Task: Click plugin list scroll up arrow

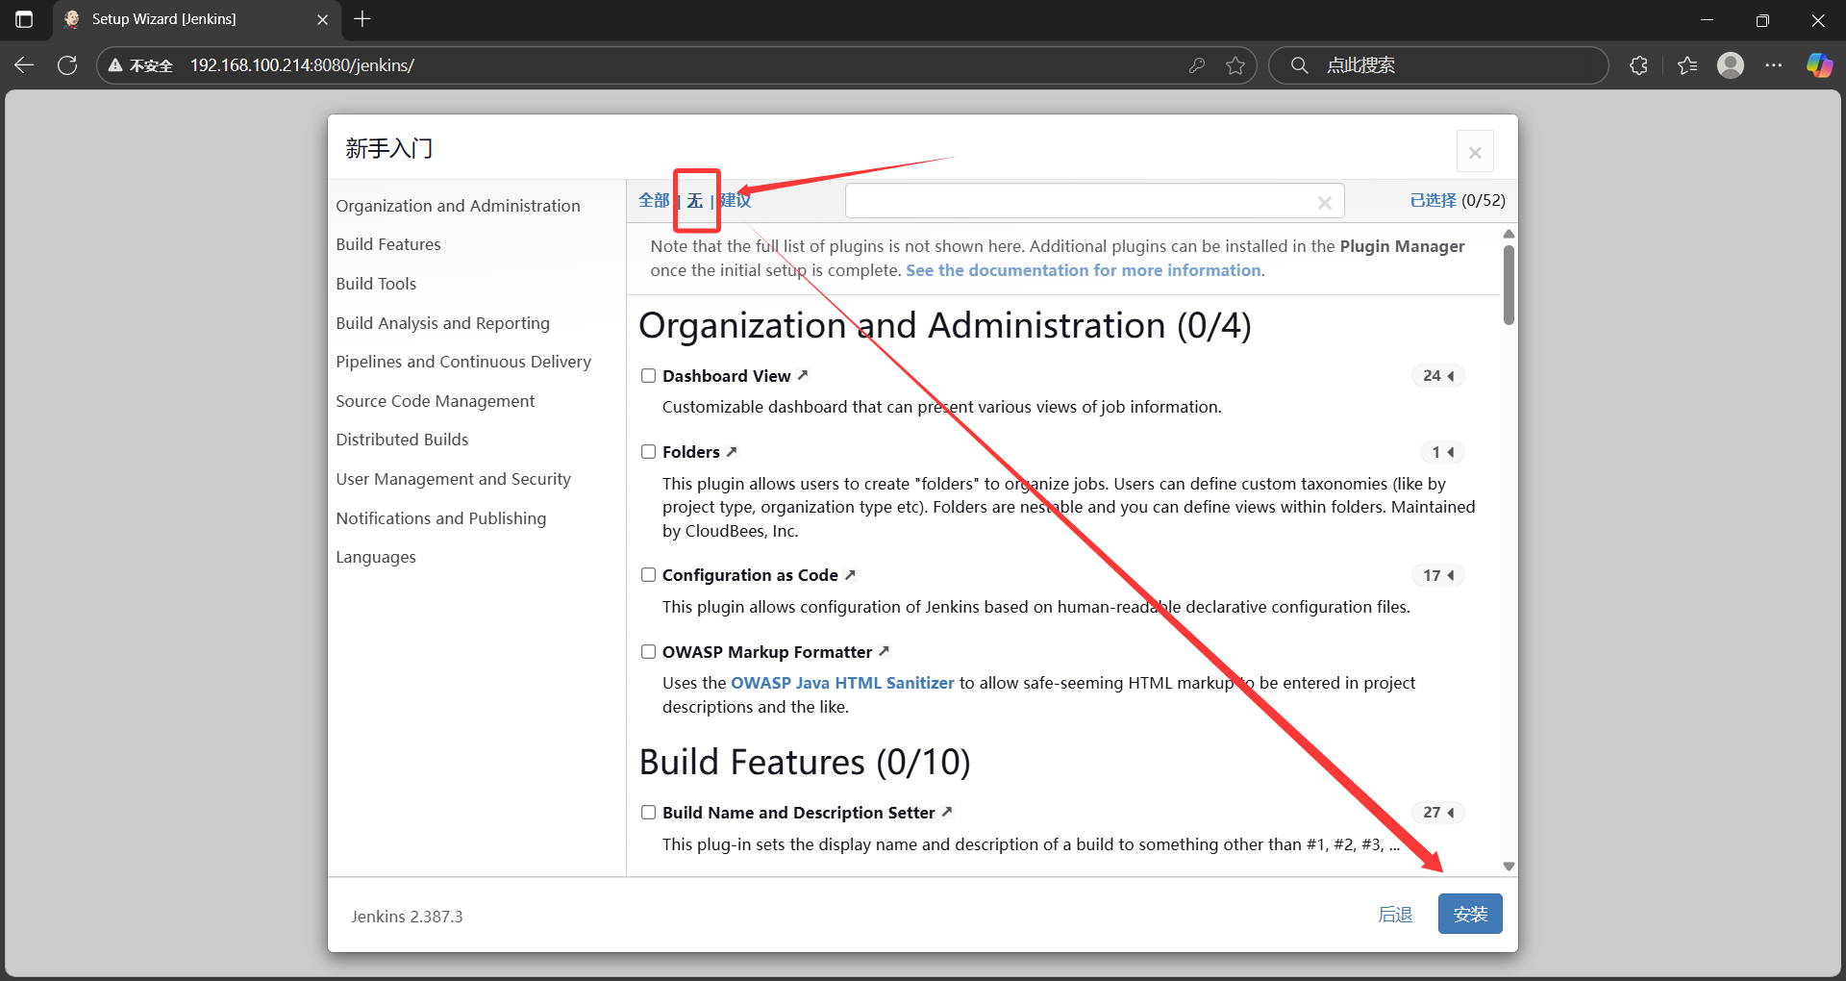Action: tap(1509, 234)
